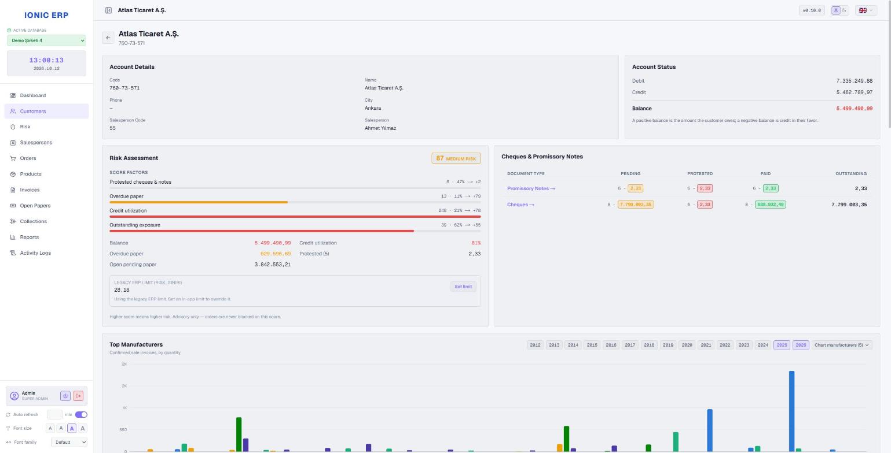Click the Invoices document icon in the sidebar
Image resolution: width=891 pixels, height=453 pixels.
(x=13, y=190)
